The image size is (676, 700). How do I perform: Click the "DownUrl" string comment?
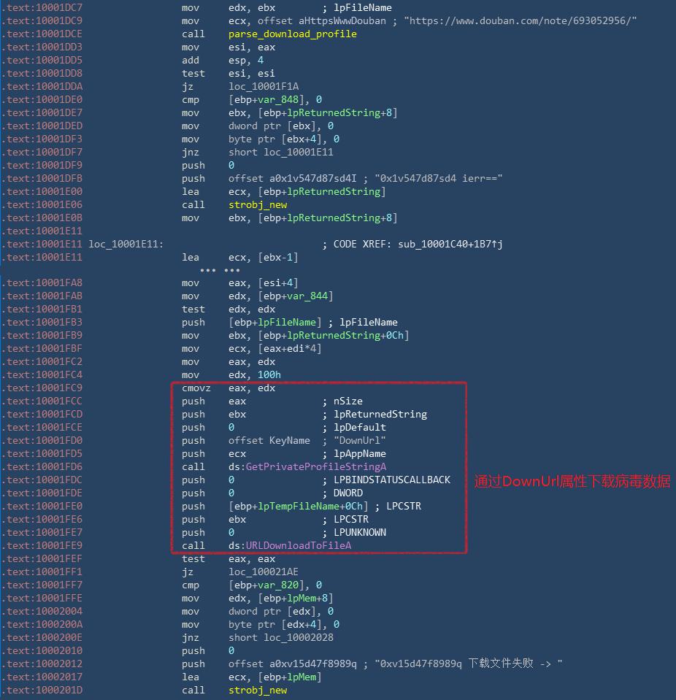(360, 440)
